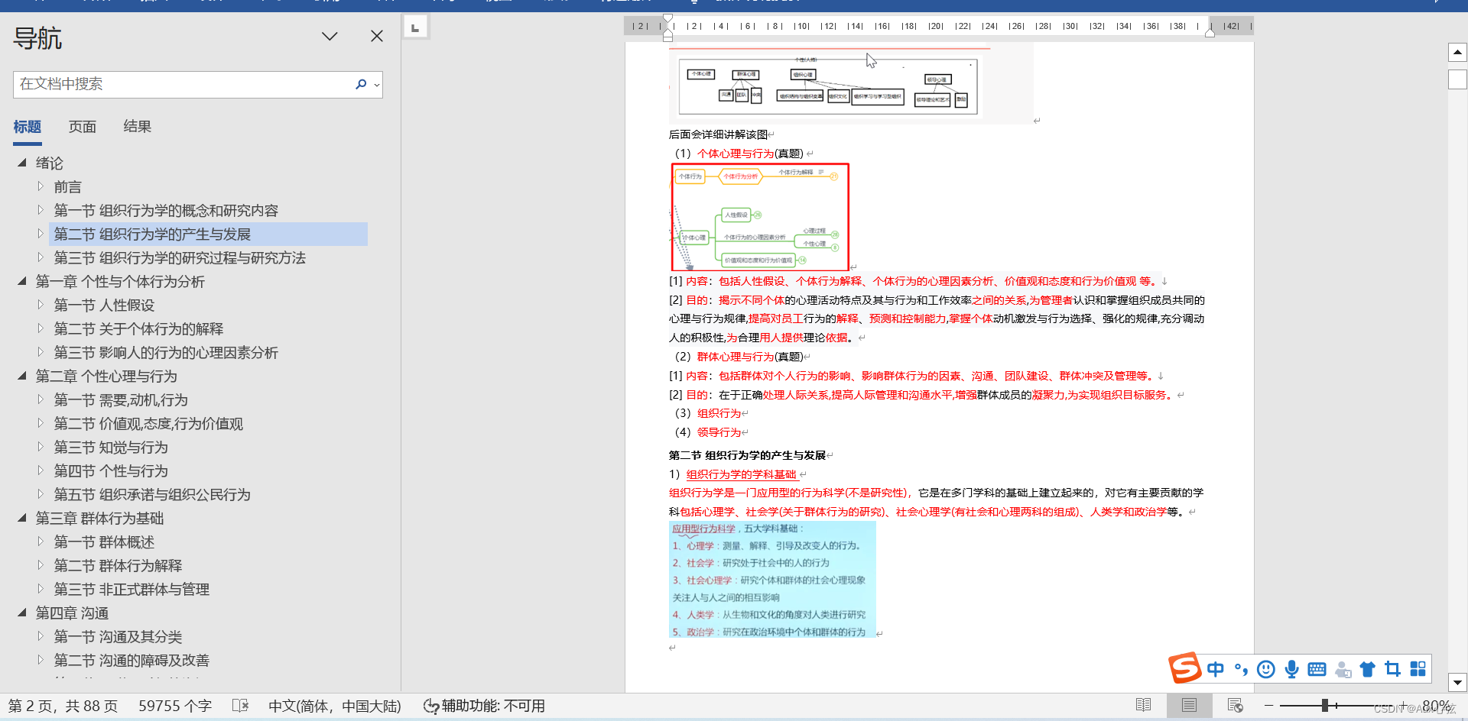1468x721 pixels.
Task: Click the 在文档中搜索 search box
Action: pos(183,84)
